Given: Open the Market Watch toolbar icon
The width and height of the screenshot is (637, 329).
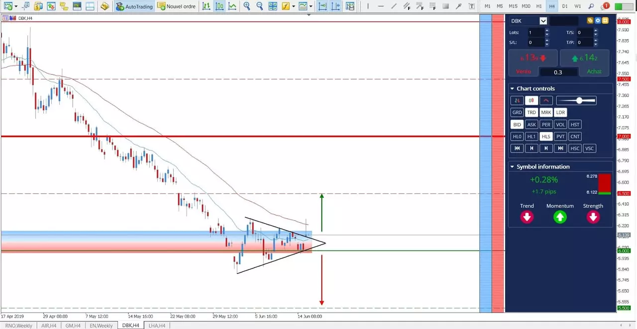Looking at the screenshot, I should 51,6.
